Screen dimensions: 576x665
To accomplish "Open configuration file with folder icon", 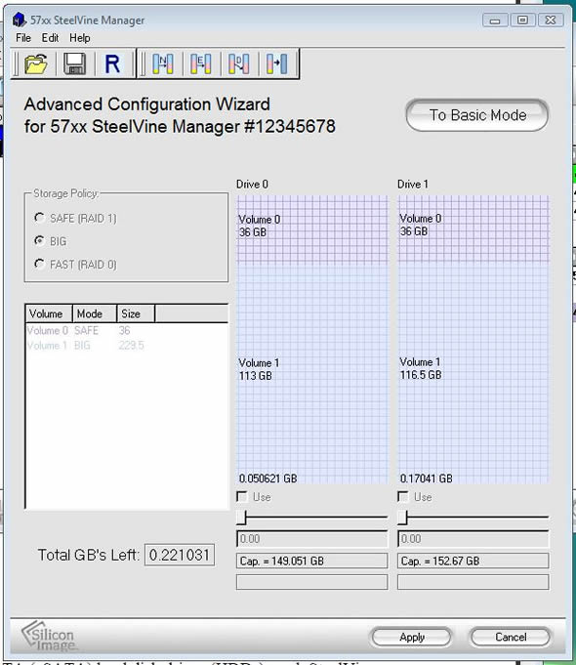I will pos(35,64).
